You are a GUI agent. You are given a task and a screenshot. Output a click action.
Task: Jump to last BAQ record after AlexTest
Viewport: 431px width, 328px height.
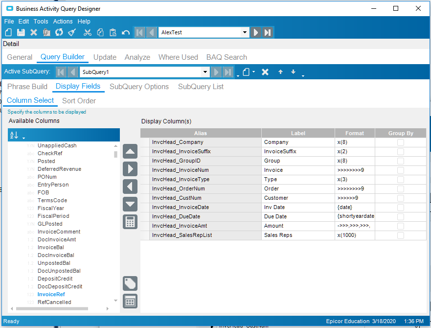point(268,32)
